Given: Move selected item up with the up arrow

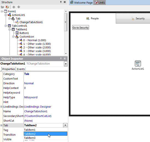Looking at the screenshot, I should tap(14, 7).
